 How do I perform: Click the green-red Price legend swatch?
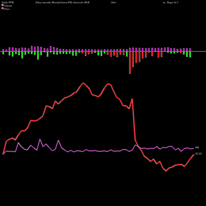[2, 9]
